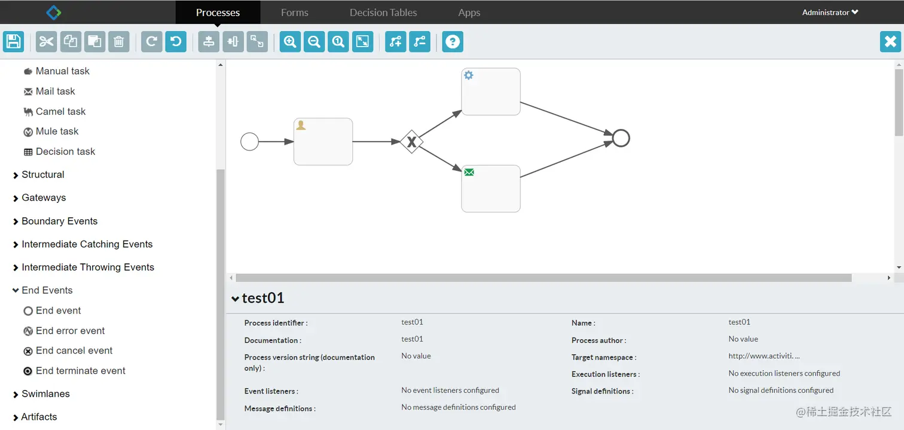Click the Paste toolbar icon

tap(94, 42)
